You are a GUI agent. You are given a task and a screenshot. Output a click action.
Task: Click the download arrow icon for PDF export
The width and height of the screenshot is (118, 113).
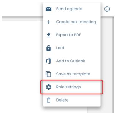point(49,35)
